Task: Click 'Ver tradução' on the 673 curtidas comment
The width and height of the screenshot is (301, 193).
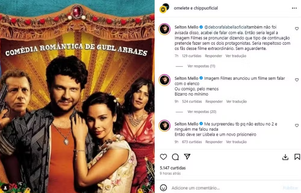Action: (236, 142)
